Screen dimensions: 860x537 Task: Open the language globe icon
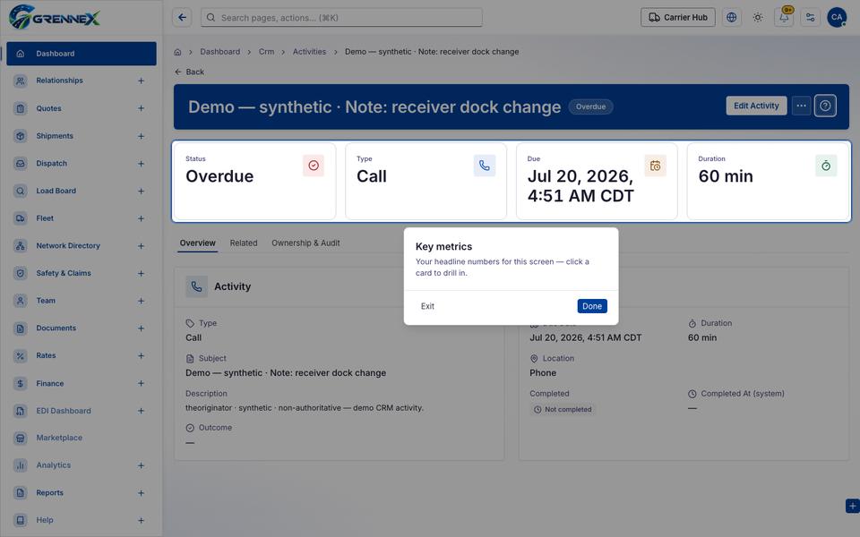click(731, 18)
